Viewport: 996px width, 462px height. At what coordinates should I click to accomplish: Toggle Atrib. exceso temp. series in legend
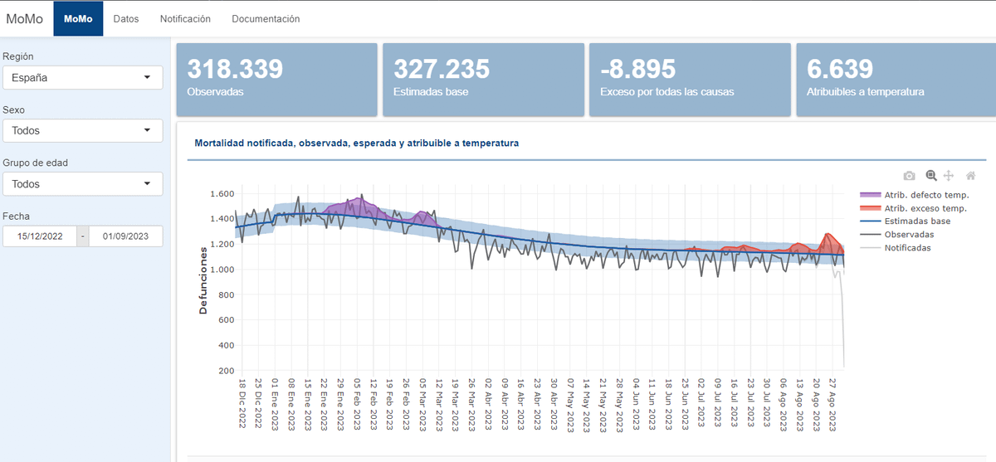coord(925,208)
